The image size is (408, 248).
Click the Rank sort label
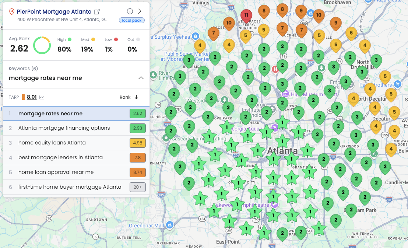tap(125, 97)
